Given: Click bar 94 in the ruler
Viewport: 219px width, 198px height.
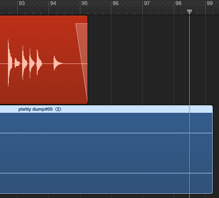Looking at the screenshot, I should 53,3.
